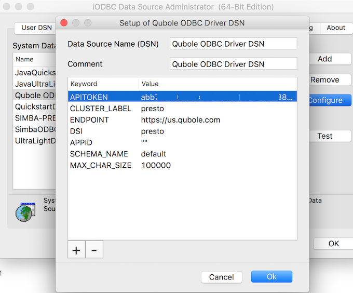Select JavaQuicks data source in list

[34, 73]
